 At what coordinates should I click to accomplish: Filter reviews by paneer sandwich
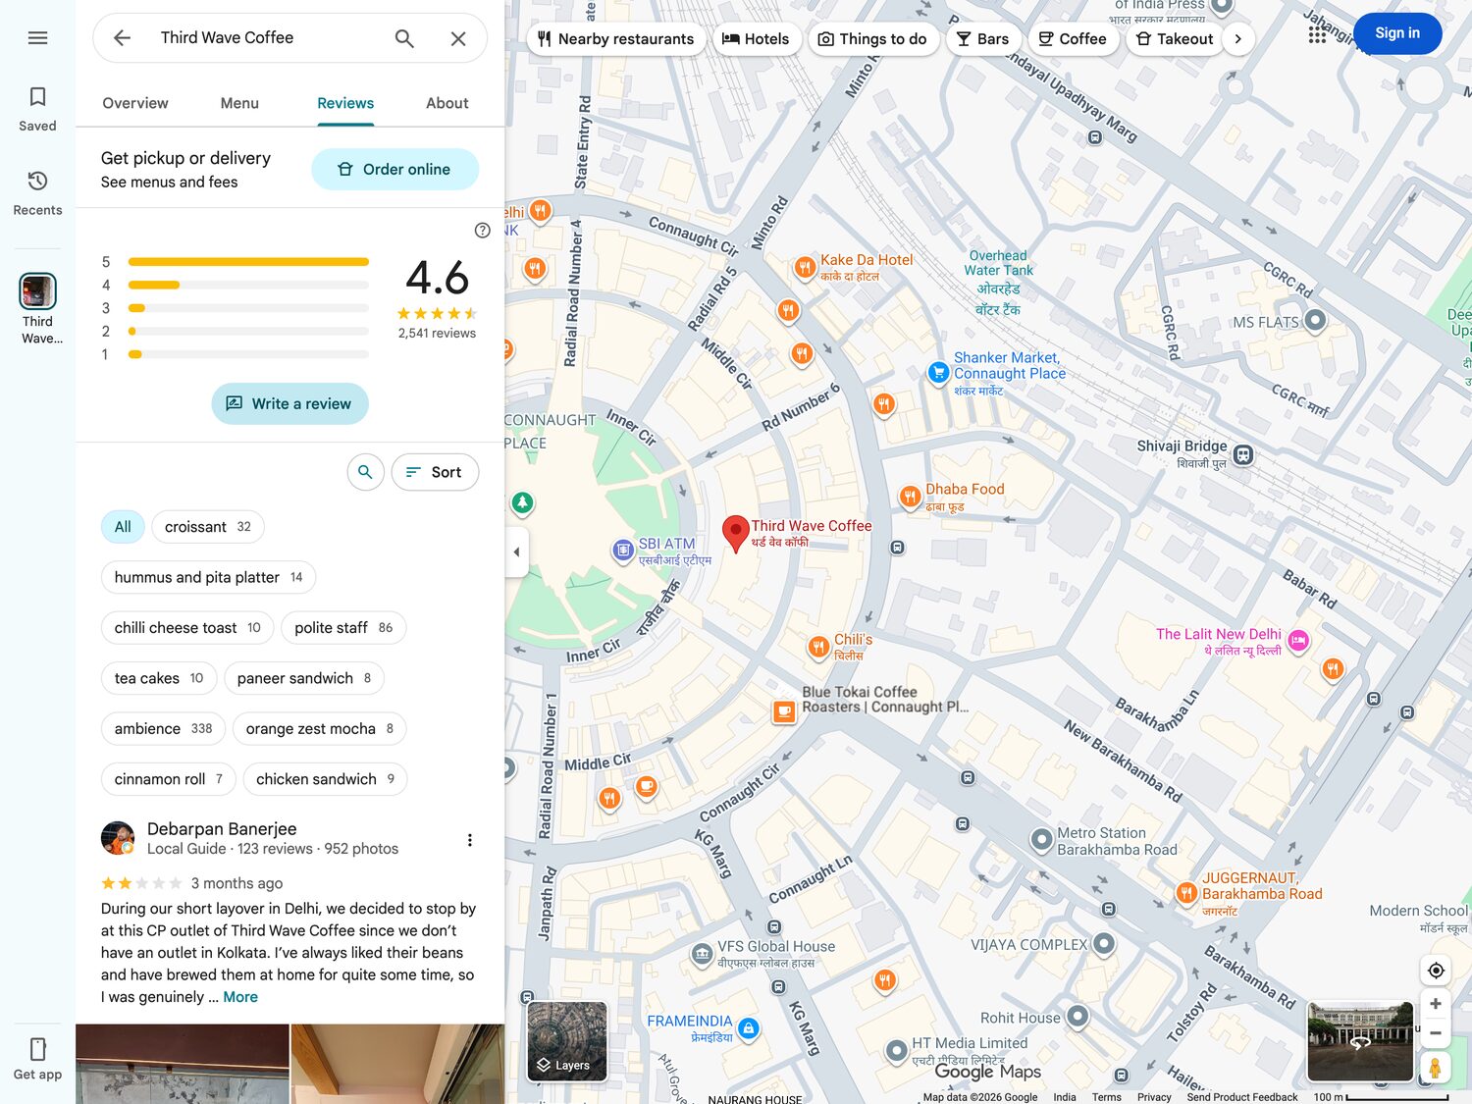pyautogui.click(x=304, y=678)
